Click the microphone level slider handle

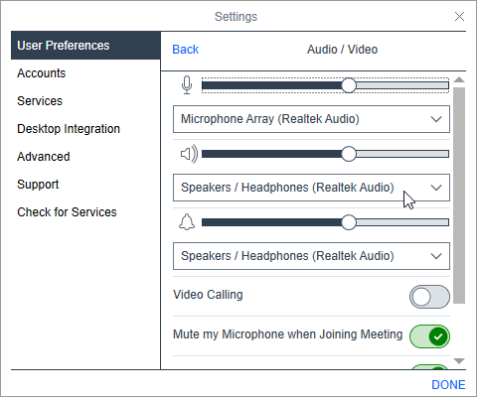[x=349, y=85]
